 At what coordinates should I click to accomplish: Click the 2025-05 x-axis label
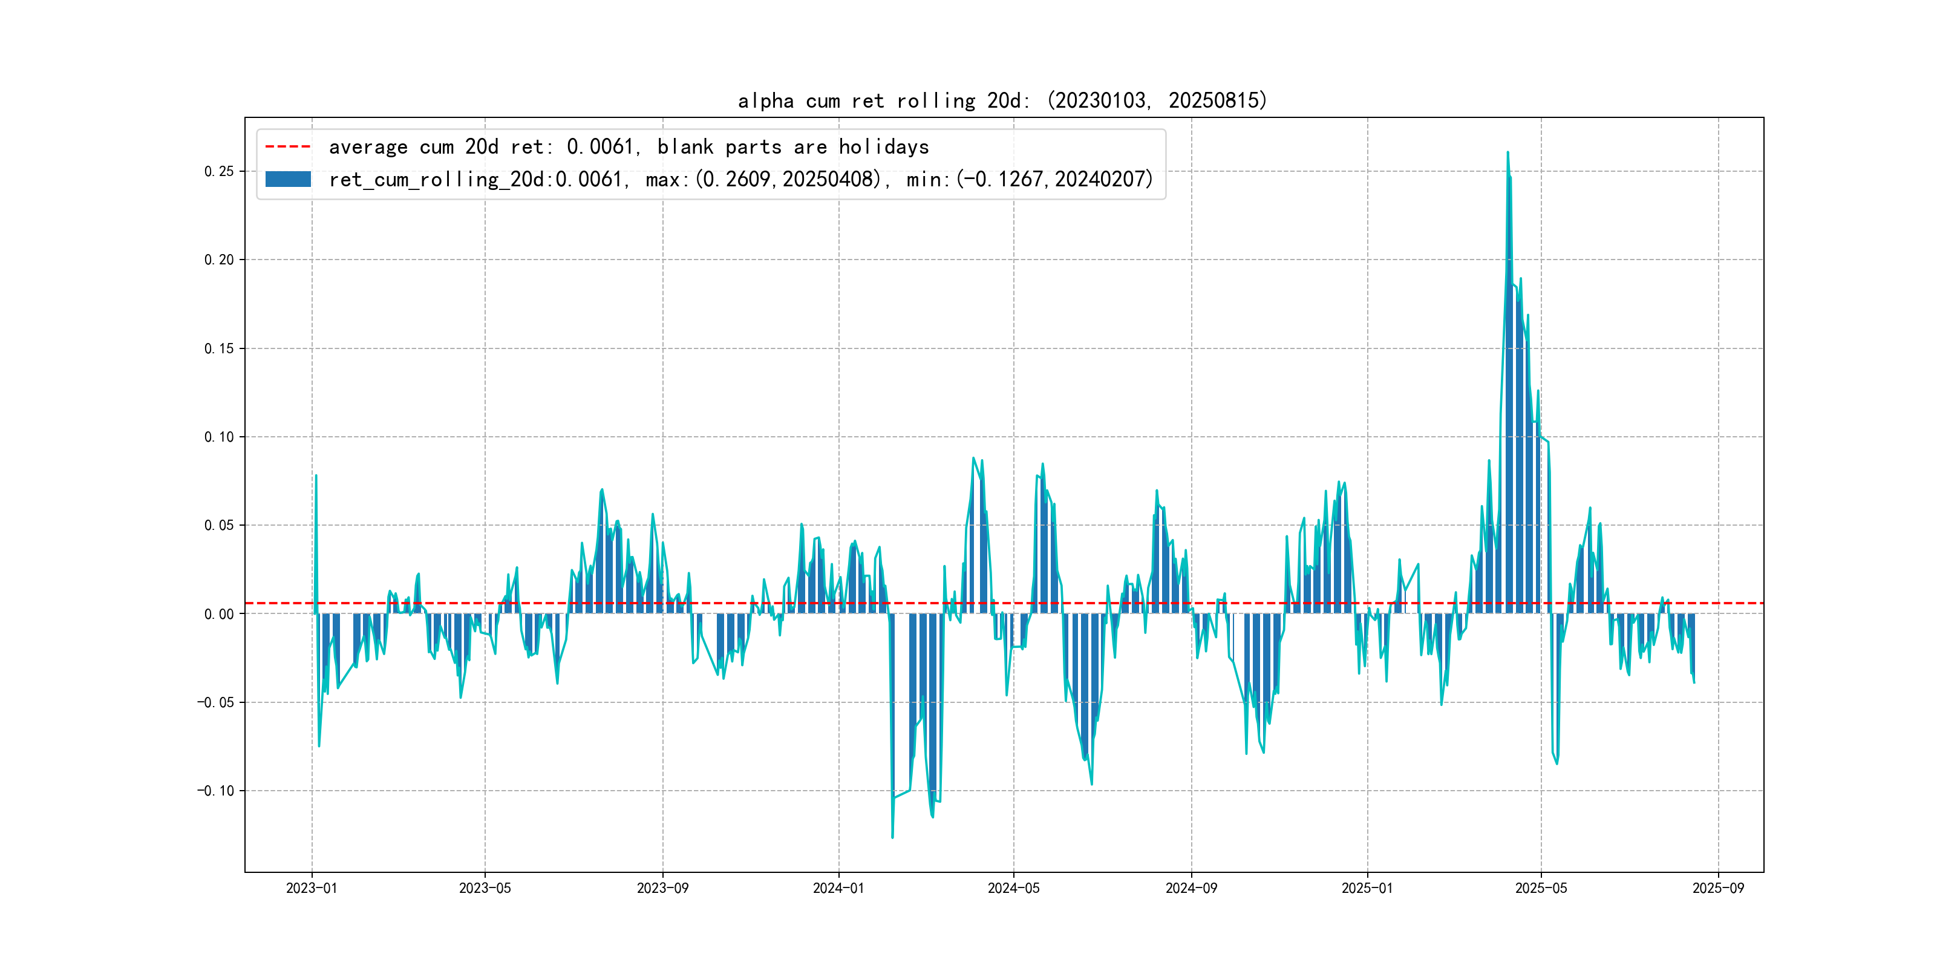(1541, 888)
